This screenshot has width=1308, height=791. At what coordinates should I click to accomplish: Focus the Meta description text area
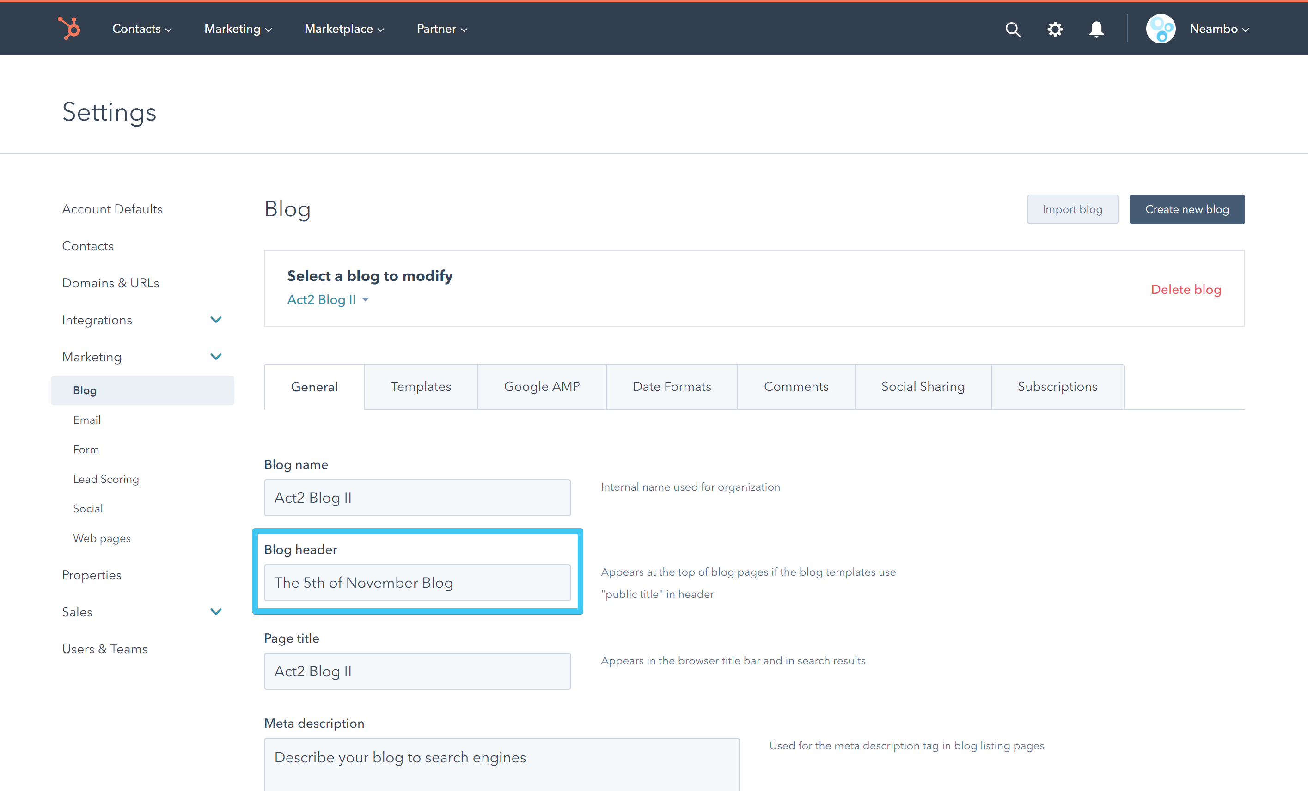pyautogui.click(x=501, y=764)
